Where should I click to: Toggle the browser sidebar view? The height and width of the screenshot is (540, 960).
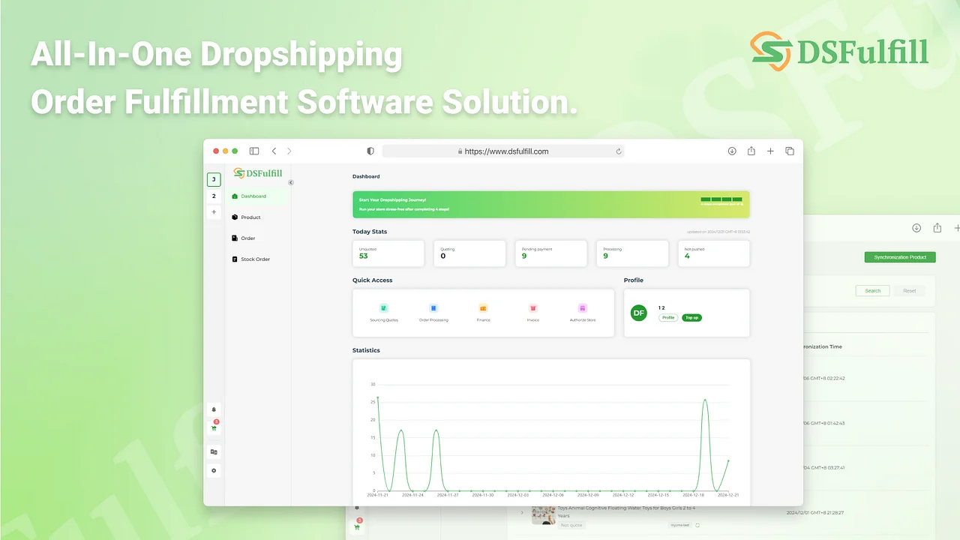tap(253, 151)
